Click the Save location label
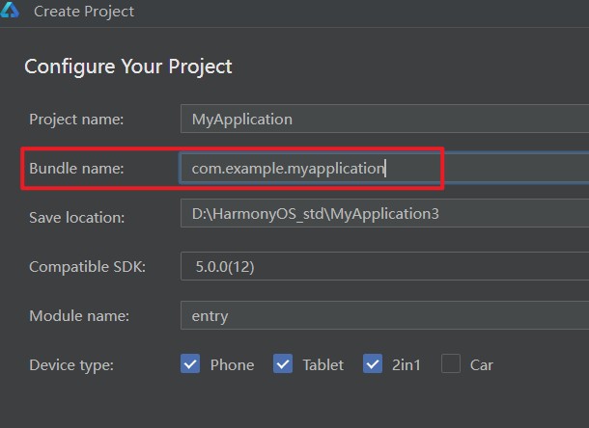This screenshot has width=589, height=428. [x=76, y=218]
